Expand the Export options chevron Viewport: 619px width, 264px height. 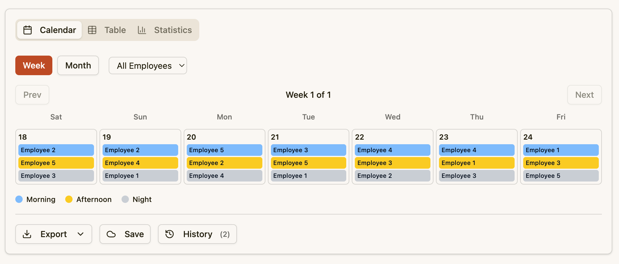(81, 234)
